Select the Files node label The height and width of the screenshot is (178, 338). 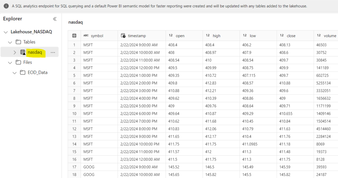click(x=28, y=62)
